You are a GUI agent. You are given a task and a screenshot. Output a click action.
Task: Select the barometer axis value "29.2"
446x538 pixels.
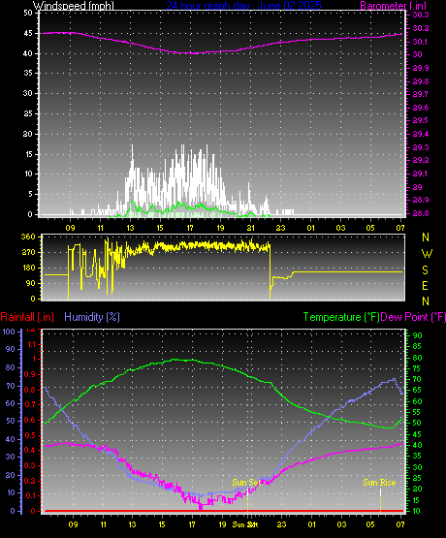tap(421, 160)
